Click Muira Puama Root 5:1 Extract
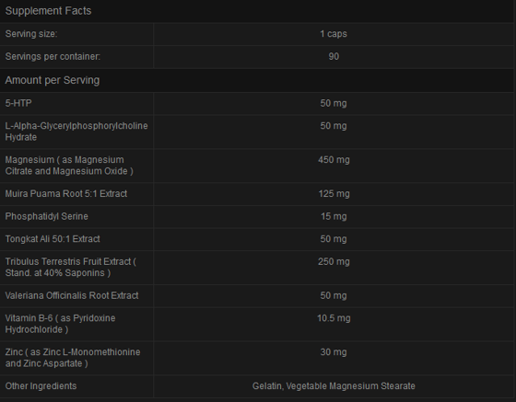This screenshot has width=516, height=402. point(66,194)
